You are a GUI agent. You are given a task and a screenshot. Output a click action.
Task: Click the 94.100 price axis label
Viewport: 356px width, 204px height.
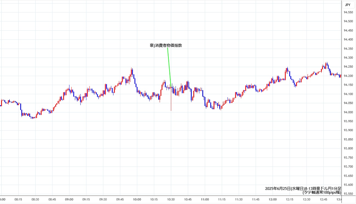[x=348, y=94]
